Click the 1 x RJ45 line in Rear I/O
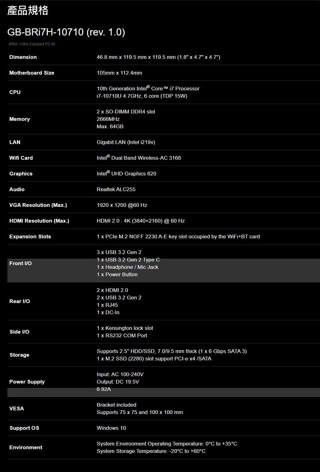320x472 pixels. (107, 305)
